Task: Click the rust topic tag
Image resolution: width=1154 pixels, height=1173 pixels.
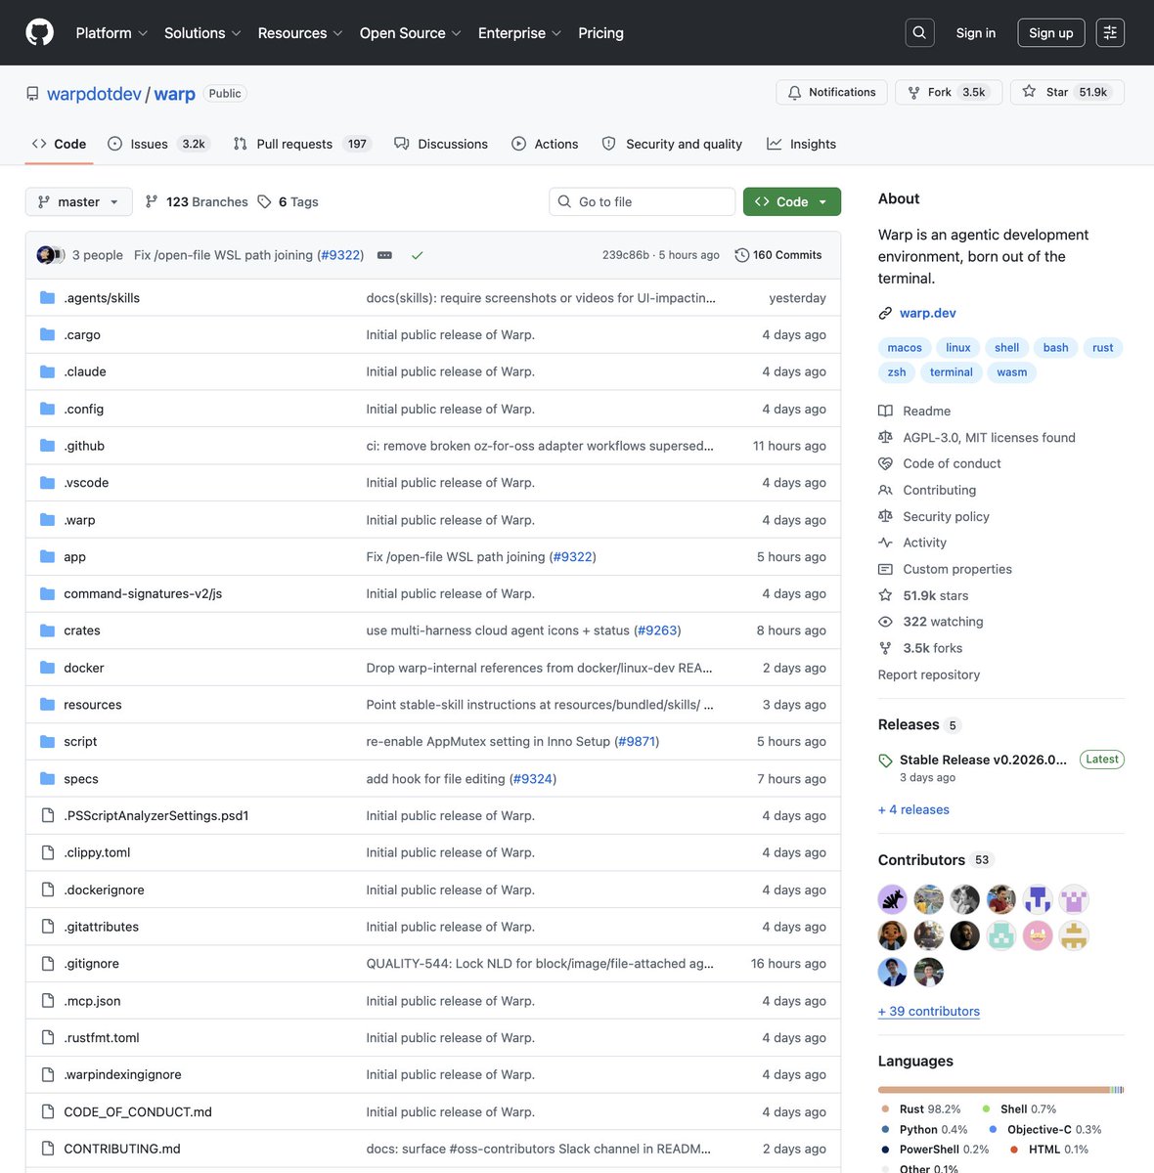Action: [x=1103, y=347]
